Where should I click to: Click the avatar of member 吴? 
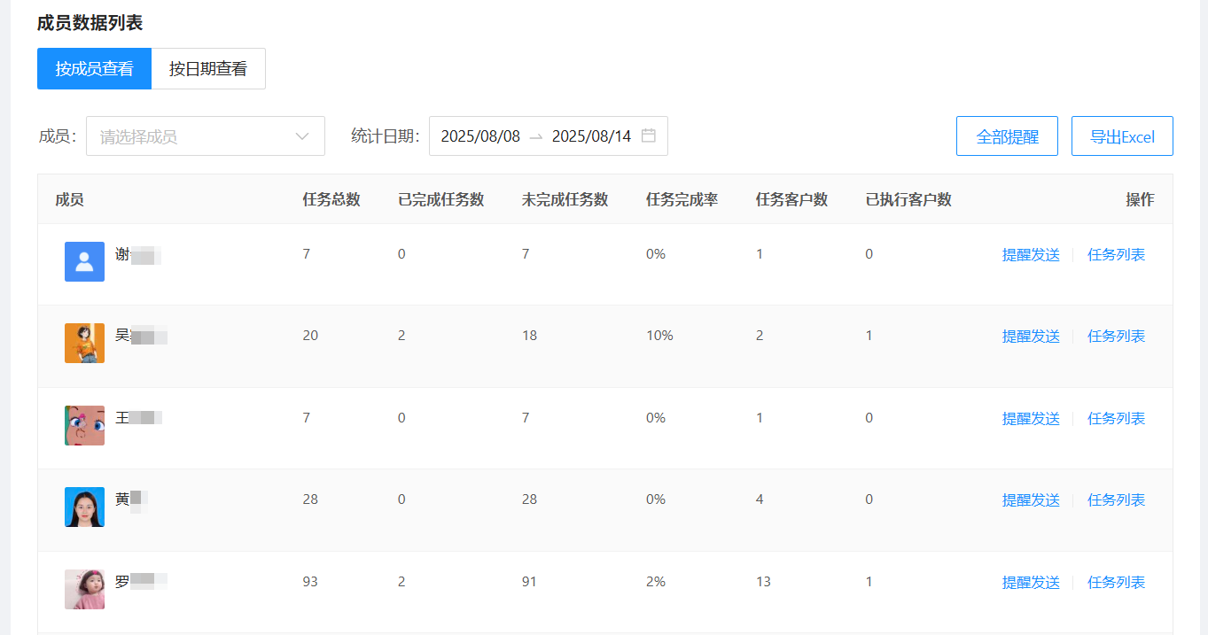(84, 343)
